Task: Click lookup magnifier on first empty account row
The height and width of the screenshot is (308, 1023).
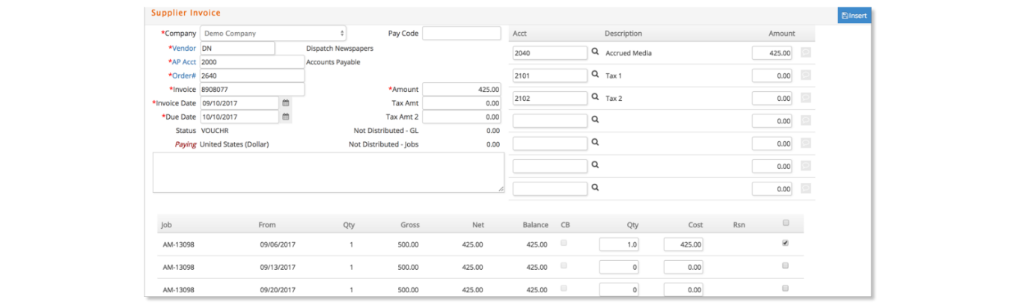Action: [595, 120]
